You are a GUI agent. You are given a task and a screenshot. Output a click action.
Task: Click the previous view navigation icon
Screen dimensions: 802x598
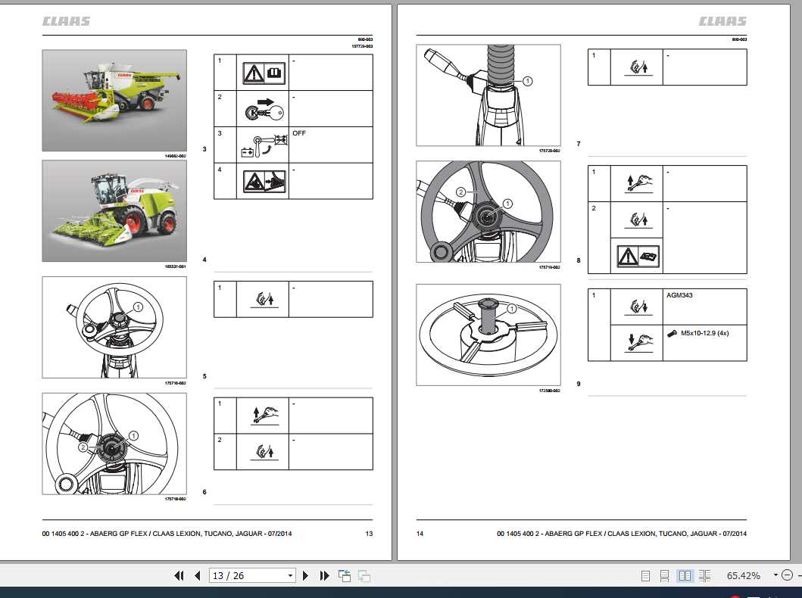345,575
